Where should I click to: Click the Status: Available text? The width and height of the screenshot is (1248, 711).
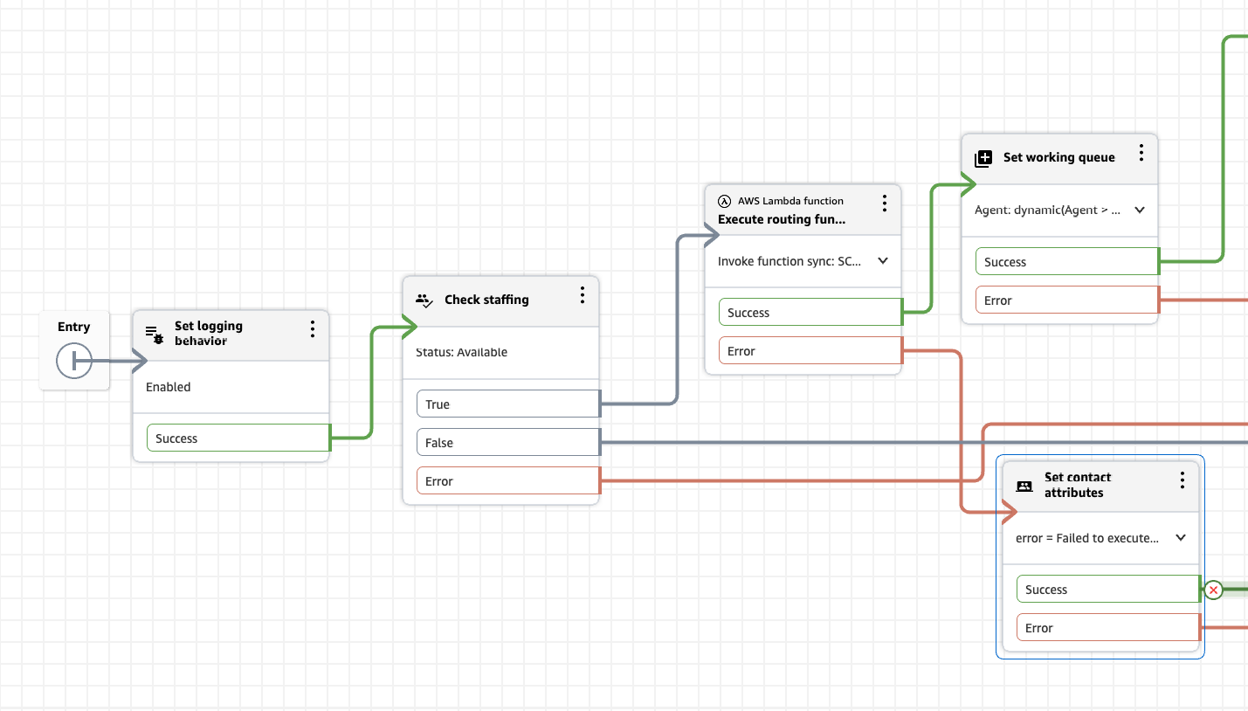[x=461, y=353]
